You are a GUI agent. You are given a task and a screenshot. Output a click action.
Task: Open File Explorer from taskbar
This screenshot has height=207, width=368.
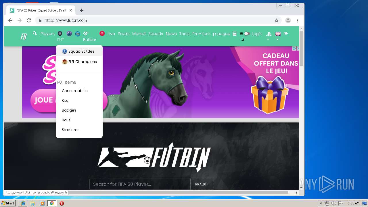pyautogui.click(x=32, y=203)
